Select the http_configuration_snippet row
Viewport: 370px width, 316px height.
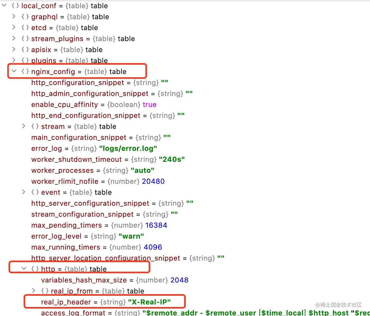click(x=100, y=82)
